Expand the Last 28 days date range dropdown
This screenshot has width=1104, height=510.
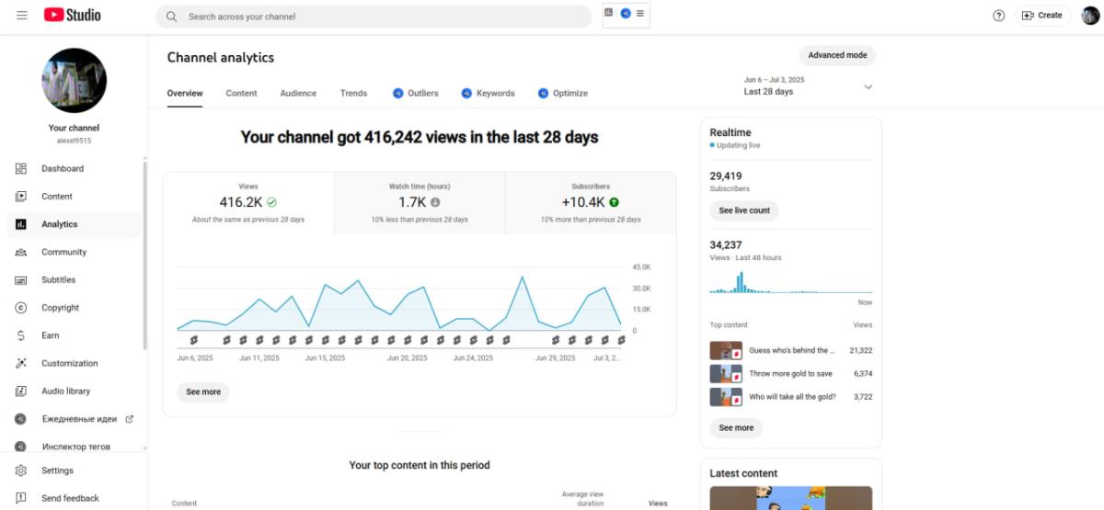tap(809, 86)
